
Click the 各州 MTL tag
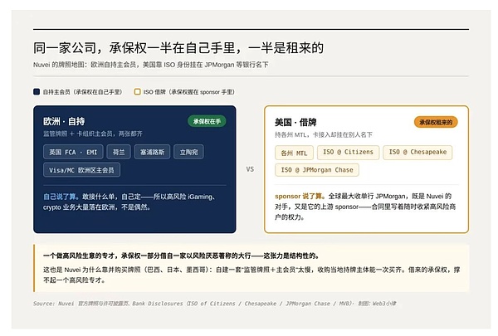[x=294, y=153]
